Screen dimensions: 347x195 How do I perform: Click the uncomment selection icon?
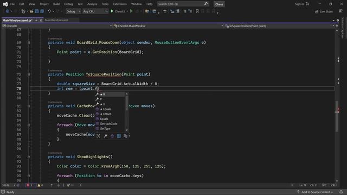point(190,11)
